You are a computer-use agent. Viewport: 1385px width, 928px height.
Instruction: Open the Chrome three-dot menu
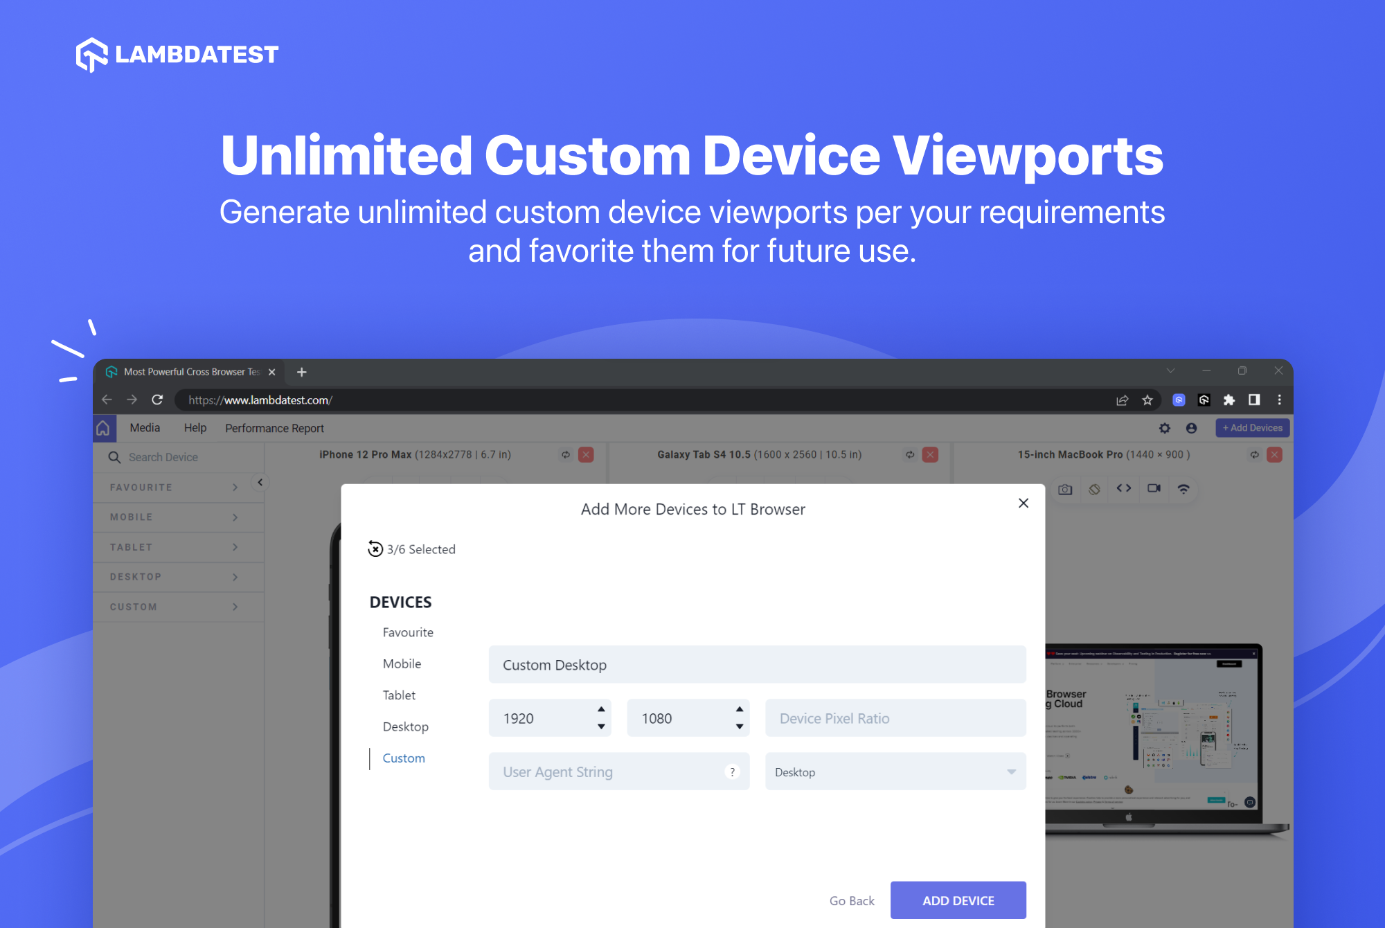pos(1279,400)
